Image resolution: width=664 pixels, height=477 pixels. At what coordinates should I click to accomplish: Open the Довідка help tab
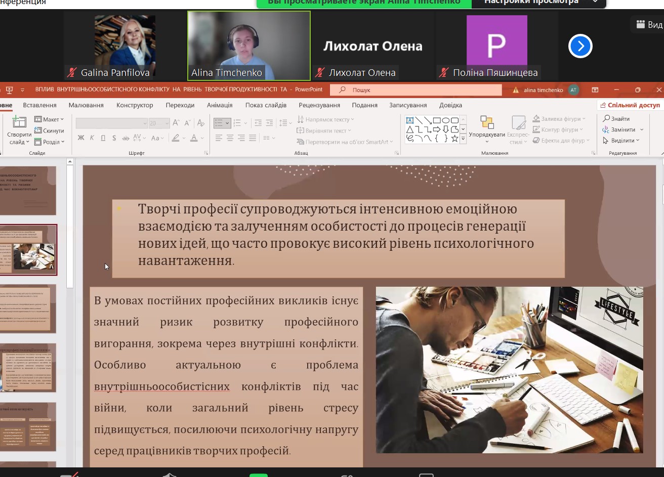click(x=450, y=105)
